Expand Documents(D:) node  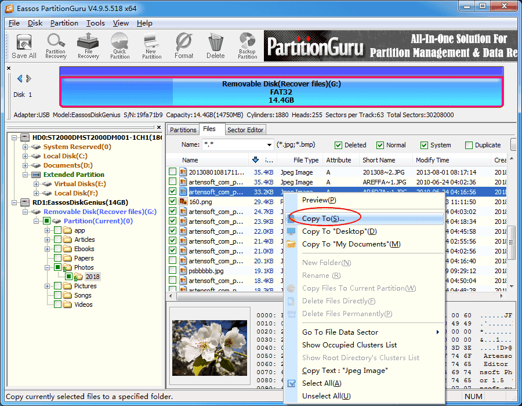click(25, 165)
